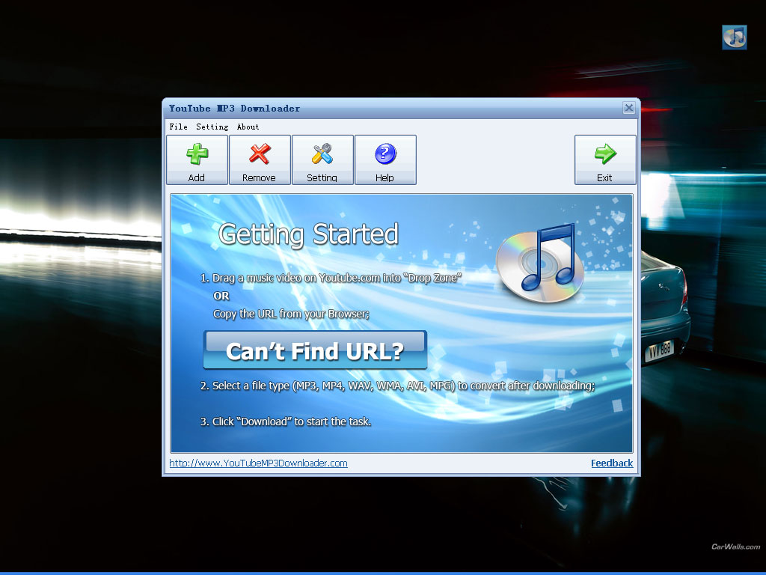Click the green arrow Exit button
The height and width of the screenshot is (575, 766).
(605, 160)
